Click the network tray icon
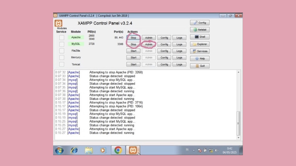 click(x=211, y=150)
